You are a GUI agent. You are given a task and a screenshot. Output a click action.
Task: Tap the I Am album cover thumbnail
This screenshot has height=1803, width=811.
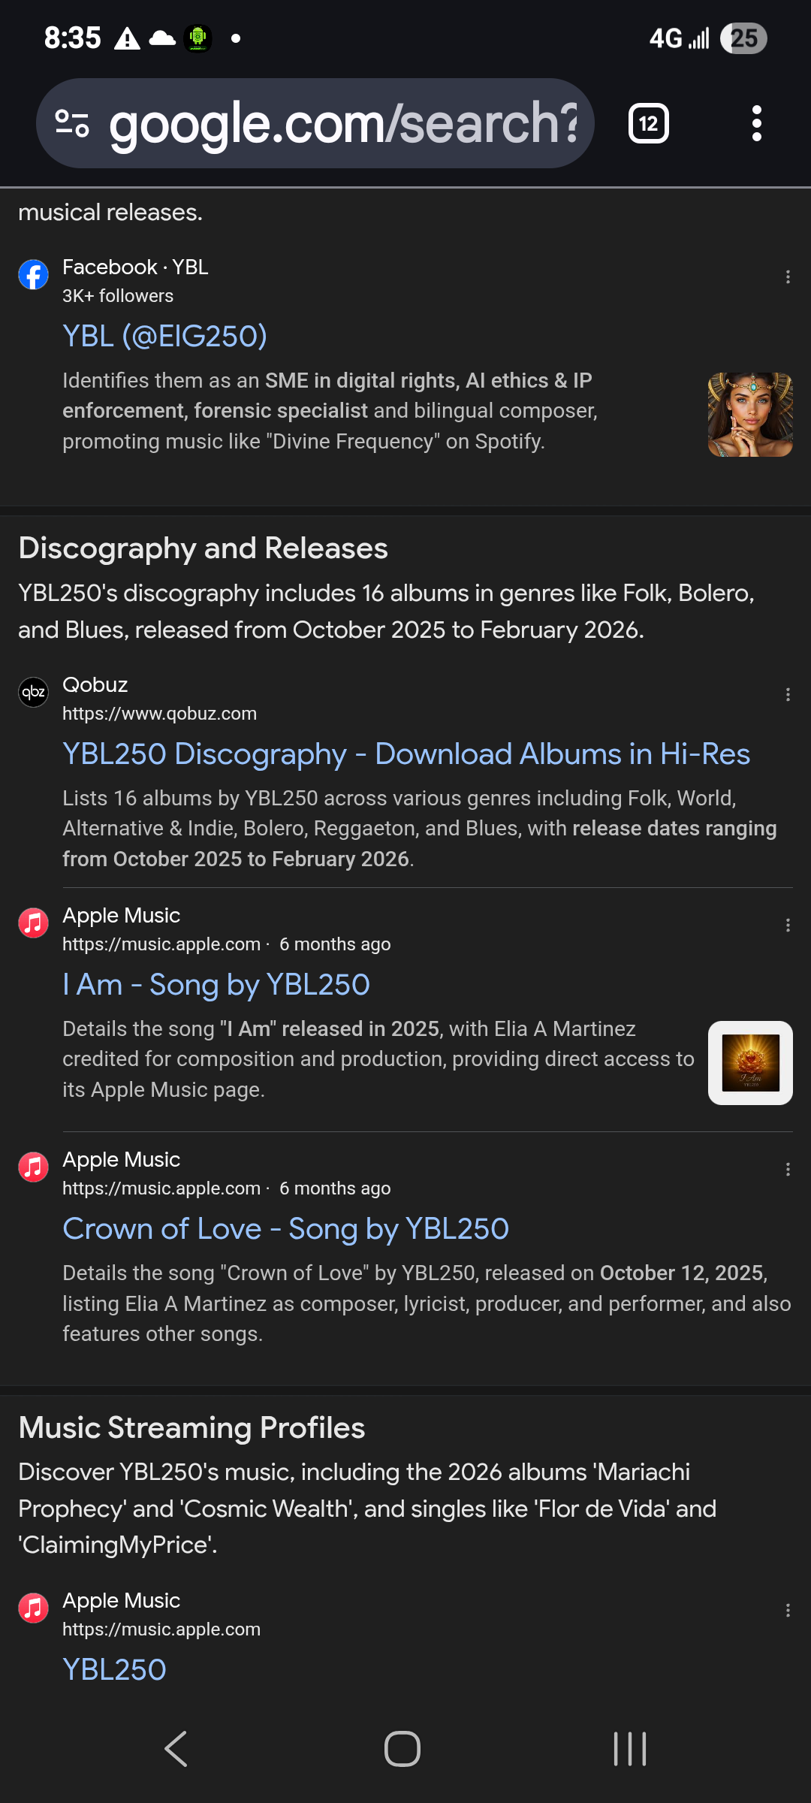[750, 1063]
